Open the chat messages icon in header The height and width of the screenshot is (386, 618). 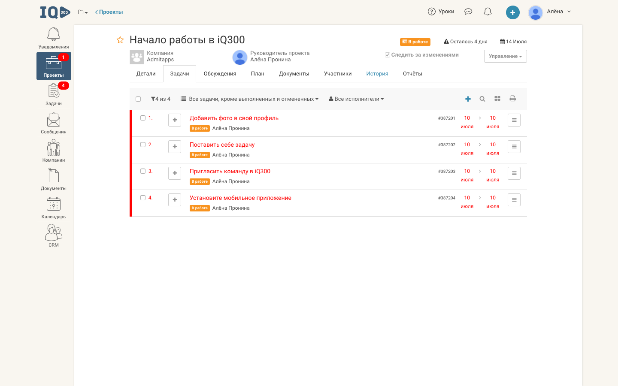[x=468, y=12]
